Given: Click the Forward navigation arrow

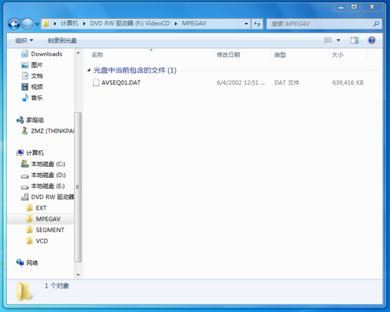Looking at the screenshot, I should (28, 24).
